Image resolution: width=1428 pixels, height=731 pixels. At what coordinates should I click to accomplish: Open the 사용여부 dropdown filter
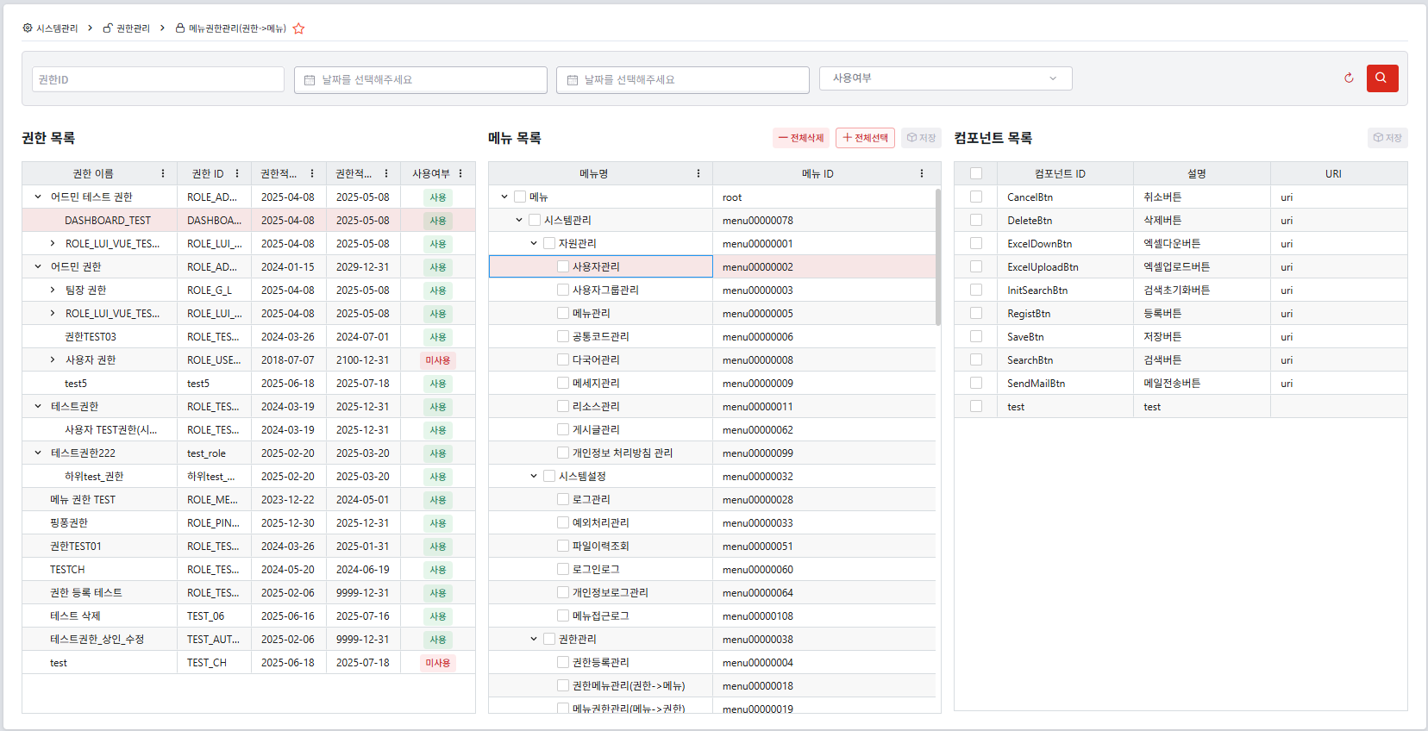pos(945,78)
